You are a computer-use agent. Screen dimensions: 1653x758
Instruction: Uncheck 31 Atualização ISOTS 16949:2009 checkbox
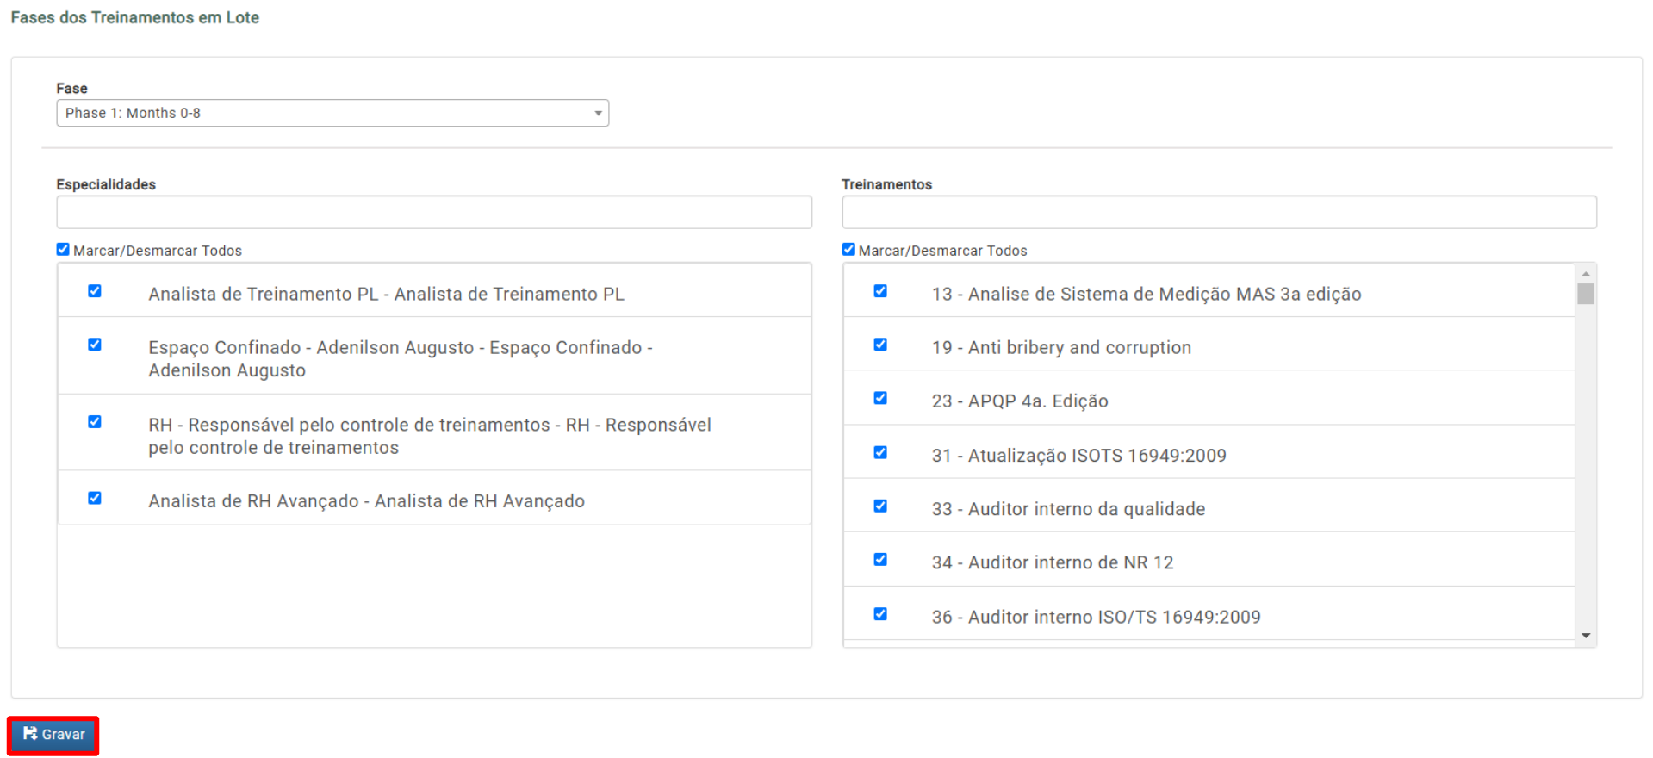pyautogui.click(x=880, y=453)
